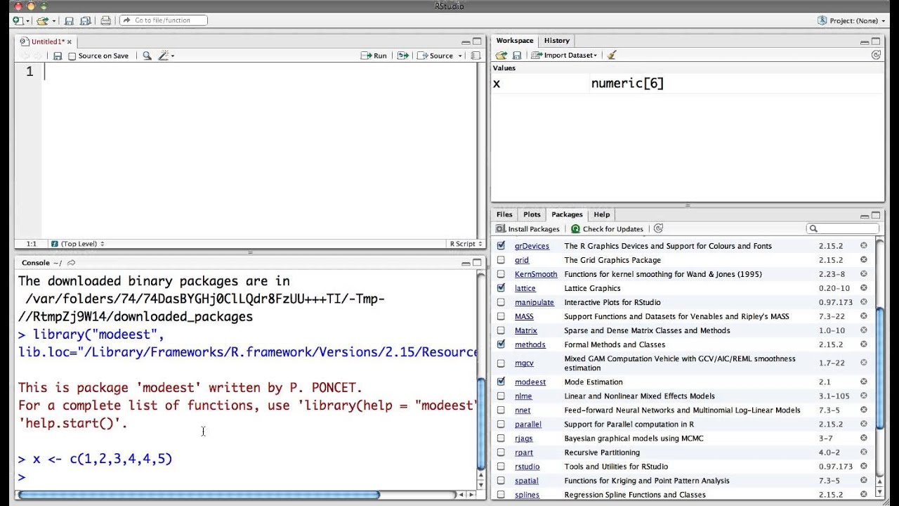Uncheck the grDevices package checkbox
Screen dimensions: 899x506
coord(501,246)
